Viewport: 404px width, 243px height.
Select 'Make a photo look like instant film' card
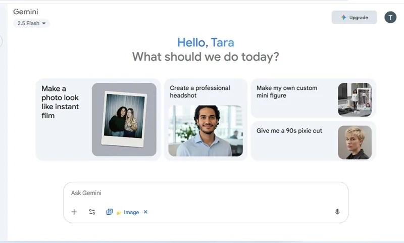coord(98,120)
